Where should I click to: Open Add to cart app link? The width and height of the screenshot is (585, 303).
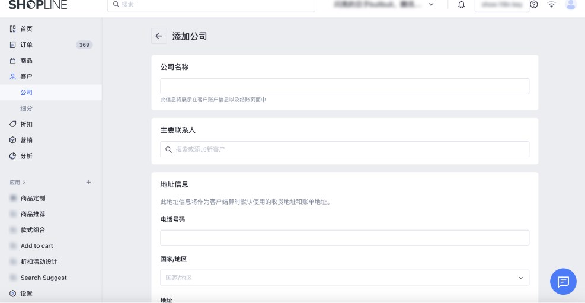coord(37,246)
